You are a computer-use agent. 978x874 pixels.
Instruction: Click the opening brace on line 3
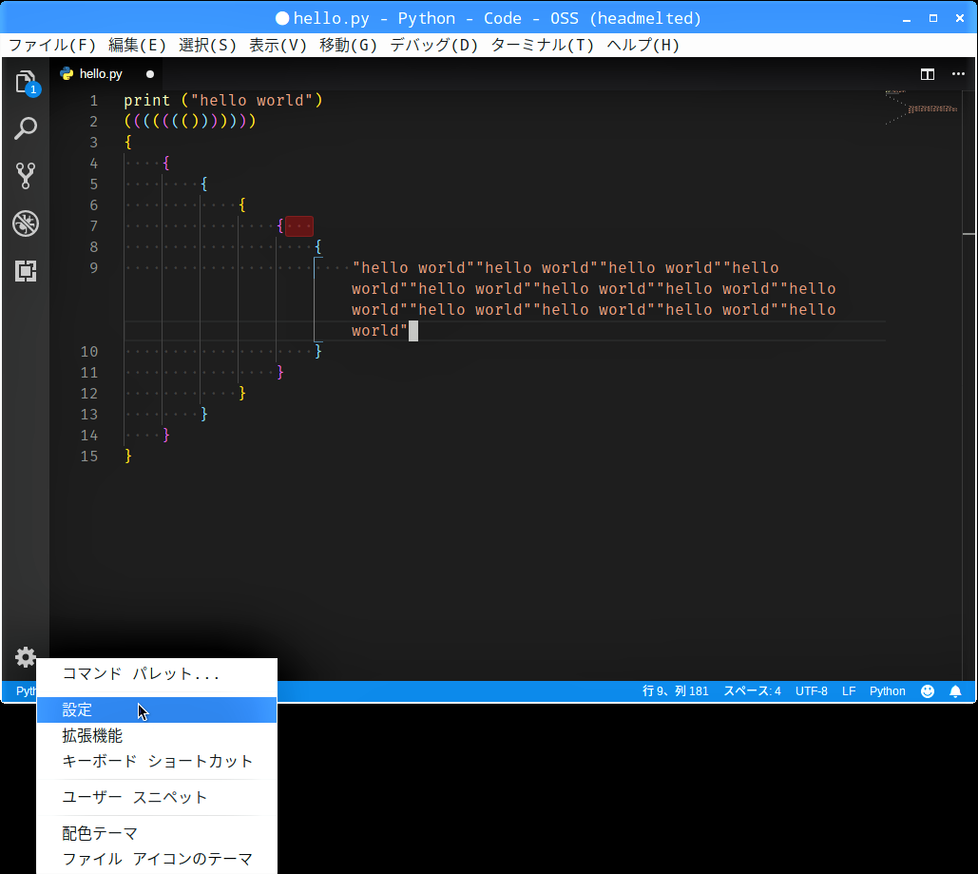[x=128, y=143]
